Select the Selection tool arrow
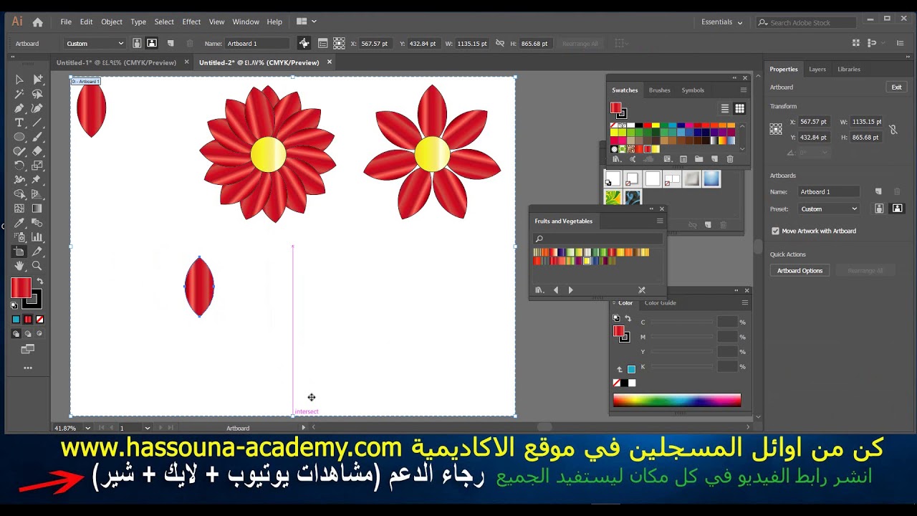Viewport: 917px width, 516px height. click(19, 80)
